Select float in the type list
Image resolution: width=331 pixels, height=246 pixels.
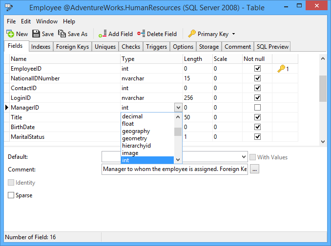pyautogui.click(x=147, y=124)
